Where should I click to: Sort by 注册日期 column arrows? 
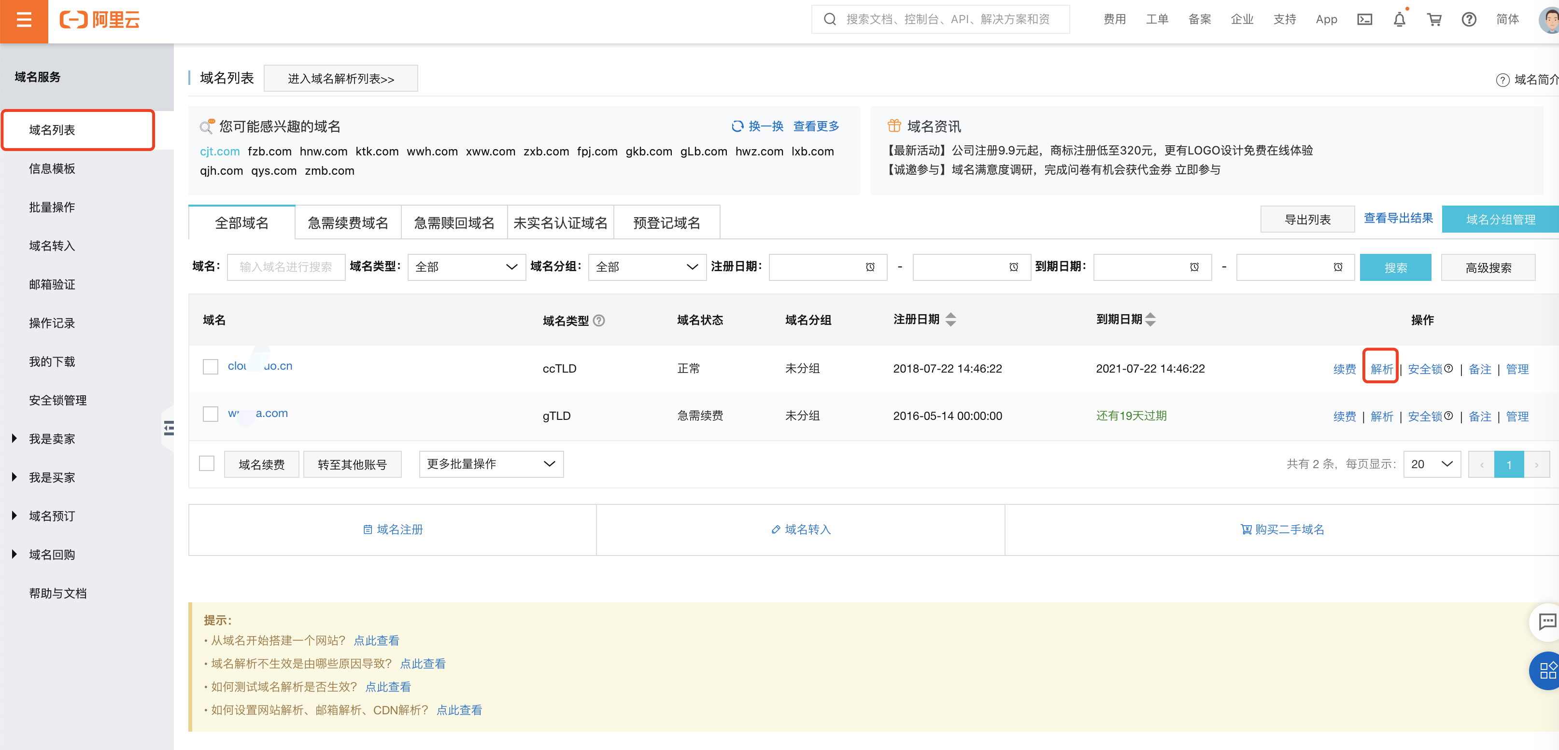pos(950,319)
